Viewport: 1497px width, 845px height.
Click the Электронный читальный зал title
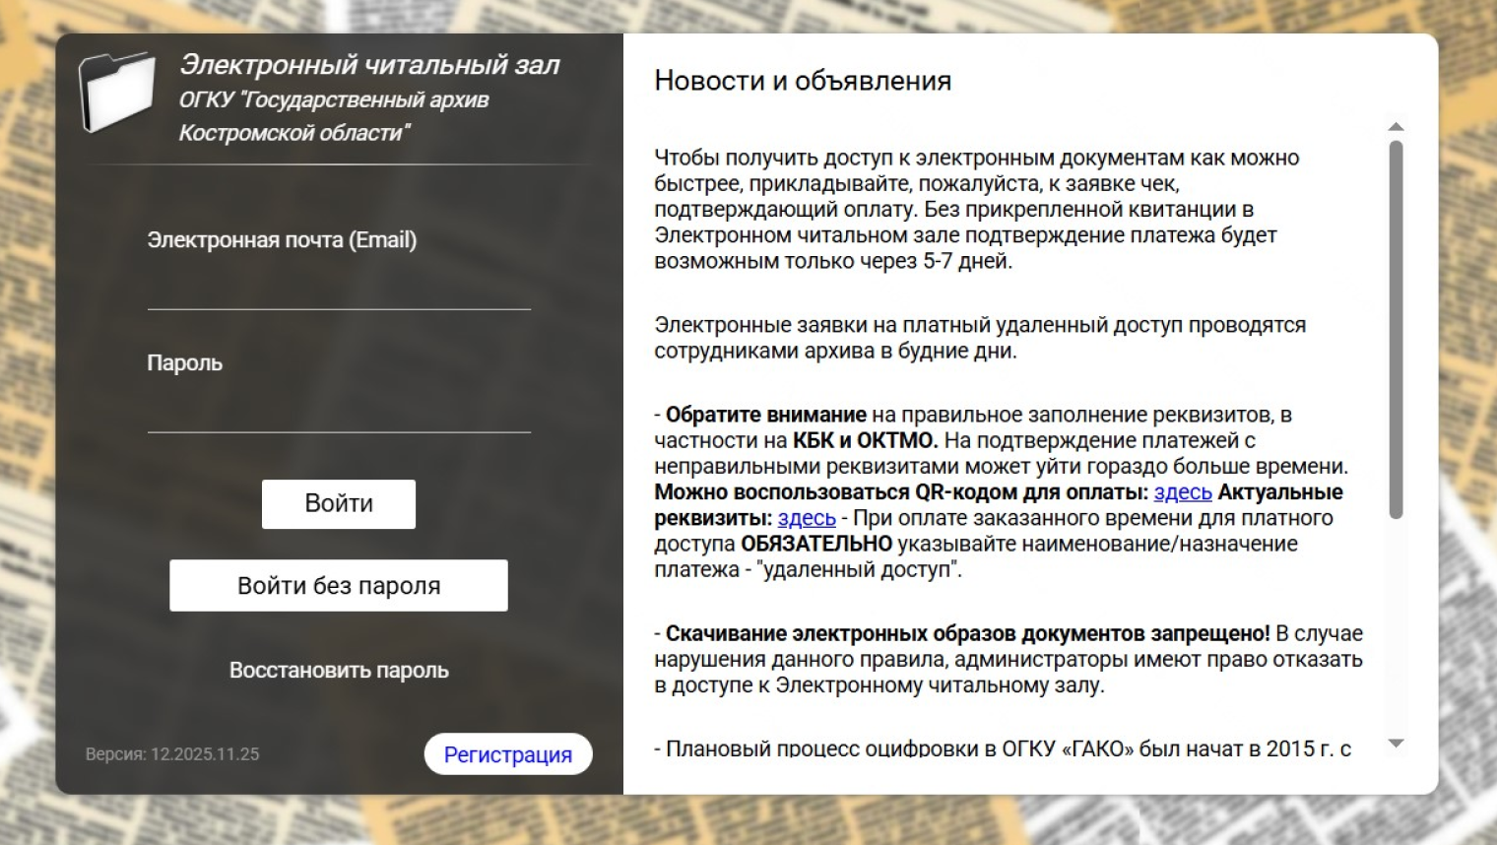tap(369, 65)
